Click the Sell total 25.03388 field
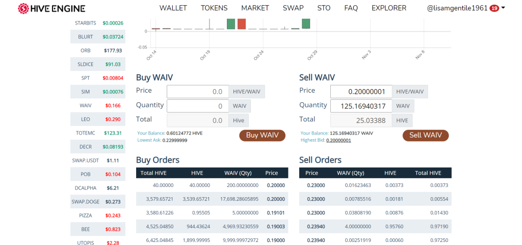 coord(361,121)
